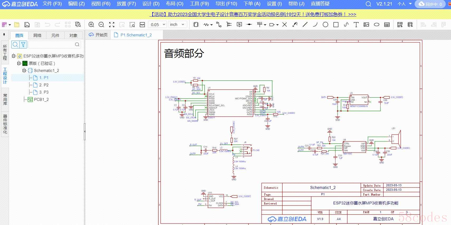Switch to the 网络 tab
Screen dimensions: 451x225
pyautogui.click(x=37, y=35)
